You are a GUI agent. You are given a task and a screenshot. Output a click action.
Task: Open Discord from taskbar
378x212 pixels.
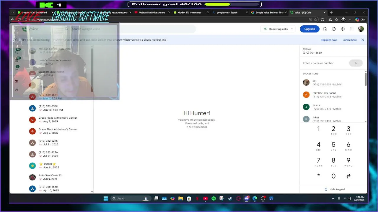(x=247, y=198)
